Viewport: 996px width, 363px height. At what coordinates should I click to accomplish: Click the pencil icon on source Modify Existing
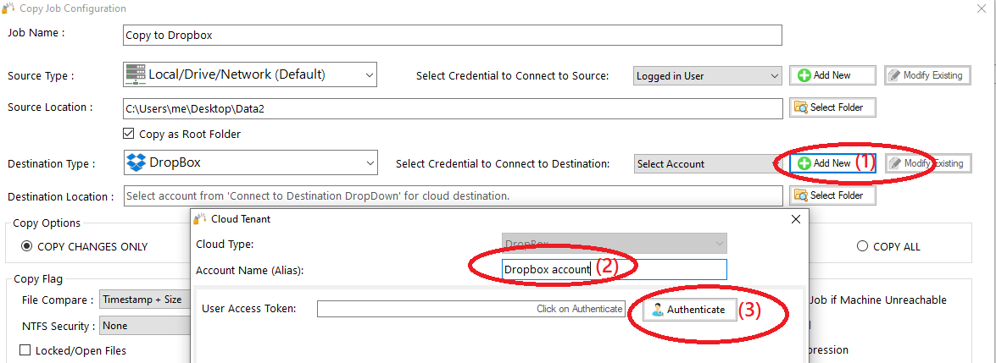[x=895, y=74]
